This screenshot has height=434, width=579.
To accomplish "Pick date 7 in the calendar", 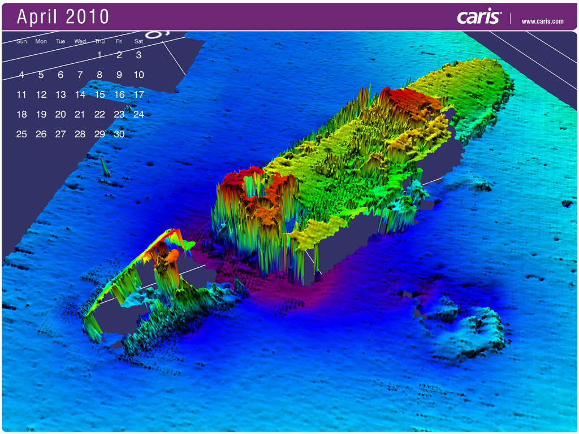I will click(80, 75).
